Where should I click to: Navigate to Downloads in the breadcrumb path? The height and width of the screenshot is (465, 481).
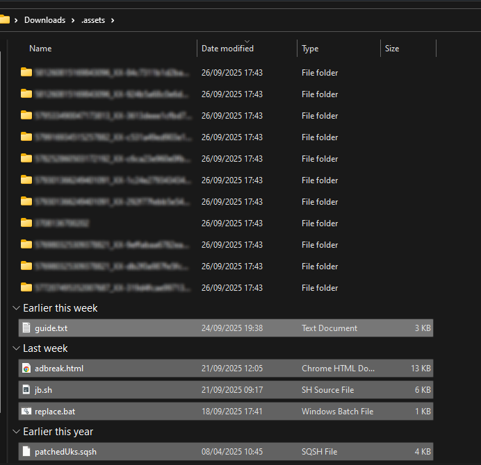[44, 20]
